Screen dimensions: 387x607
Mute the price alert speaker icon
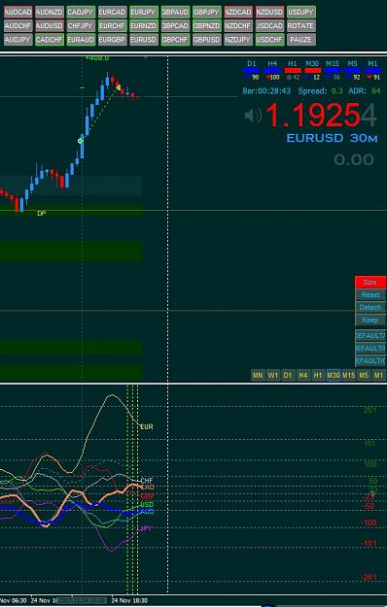pyautogui.click(x=253, y=116)
